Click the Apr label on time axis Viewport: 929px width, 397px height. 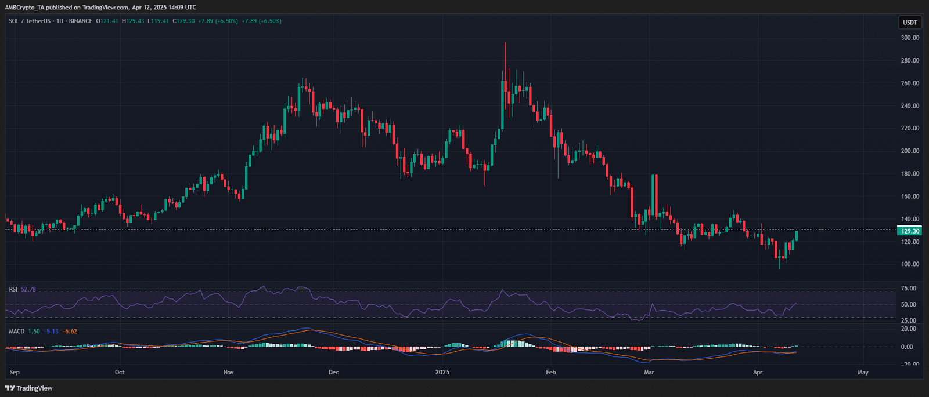758,372
